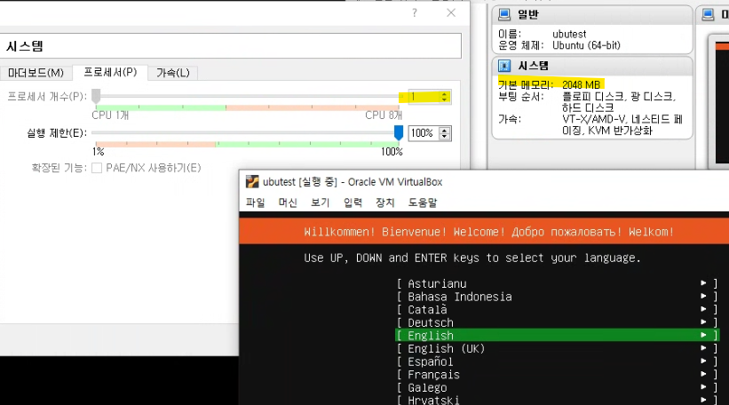Screen dimensions: 729x405
Task: Click the arrow at end of Français row
Action: 703,374
